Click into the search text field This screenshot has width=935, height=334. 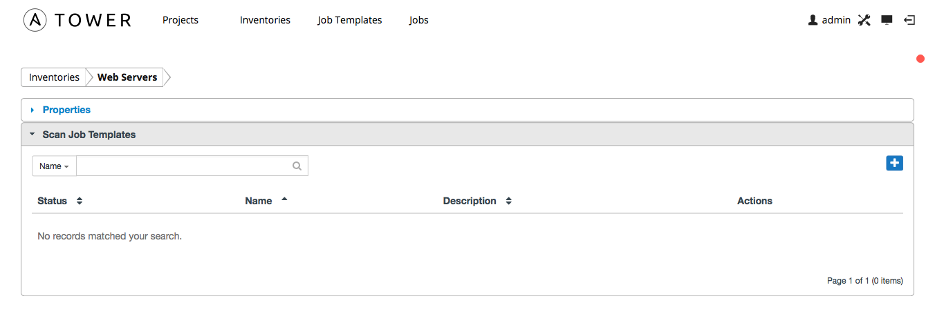tap(183, 166)
